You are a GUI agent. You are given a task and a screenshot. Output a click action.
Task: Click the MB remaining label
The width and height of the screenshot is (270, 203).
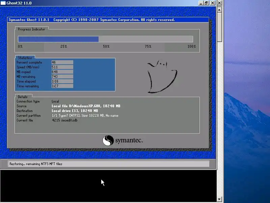pos(26,77)
